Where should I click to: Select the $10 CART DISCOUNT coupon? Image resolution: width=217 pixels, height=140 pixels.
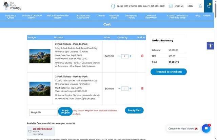(41, 131)
